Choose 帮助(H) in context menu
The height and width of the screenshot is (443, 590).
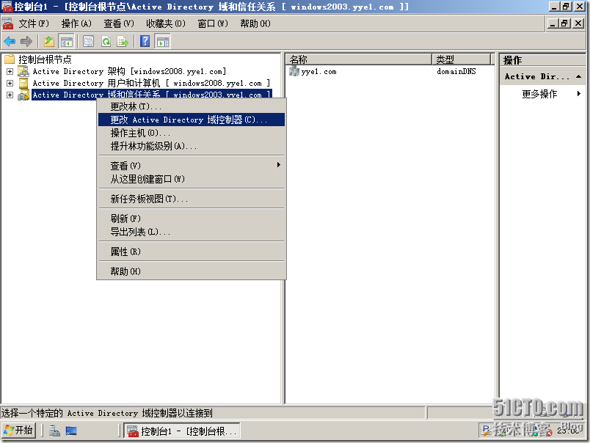tap(191, 271)
